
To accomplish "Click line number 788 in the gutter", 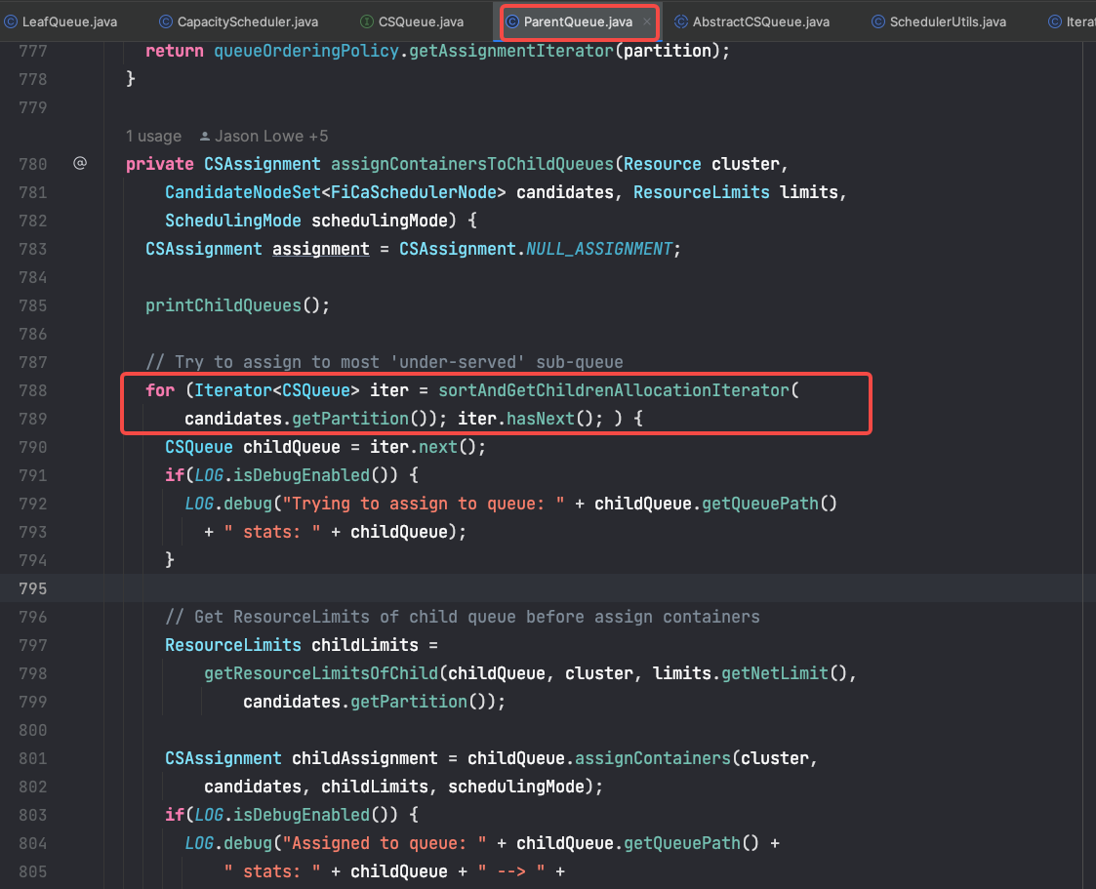I will (x=32, y=390).
